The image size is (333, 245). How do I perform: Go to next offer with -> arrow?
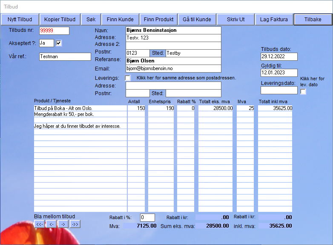pyautogui.click(x=63, y=224)
